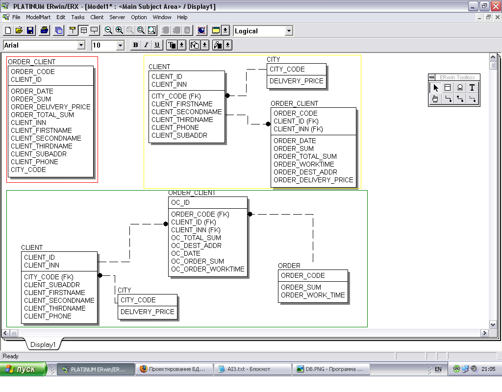Switch to the Display1 tab
The width and height of the screenshot is (502, 392).
tap(43, 344)
